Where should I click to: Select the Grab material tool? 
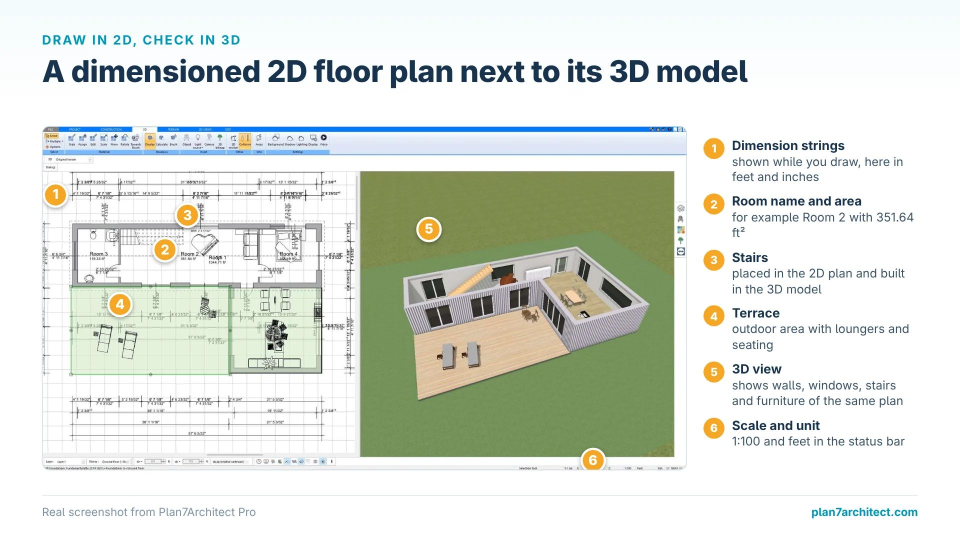tap(72, 140)
